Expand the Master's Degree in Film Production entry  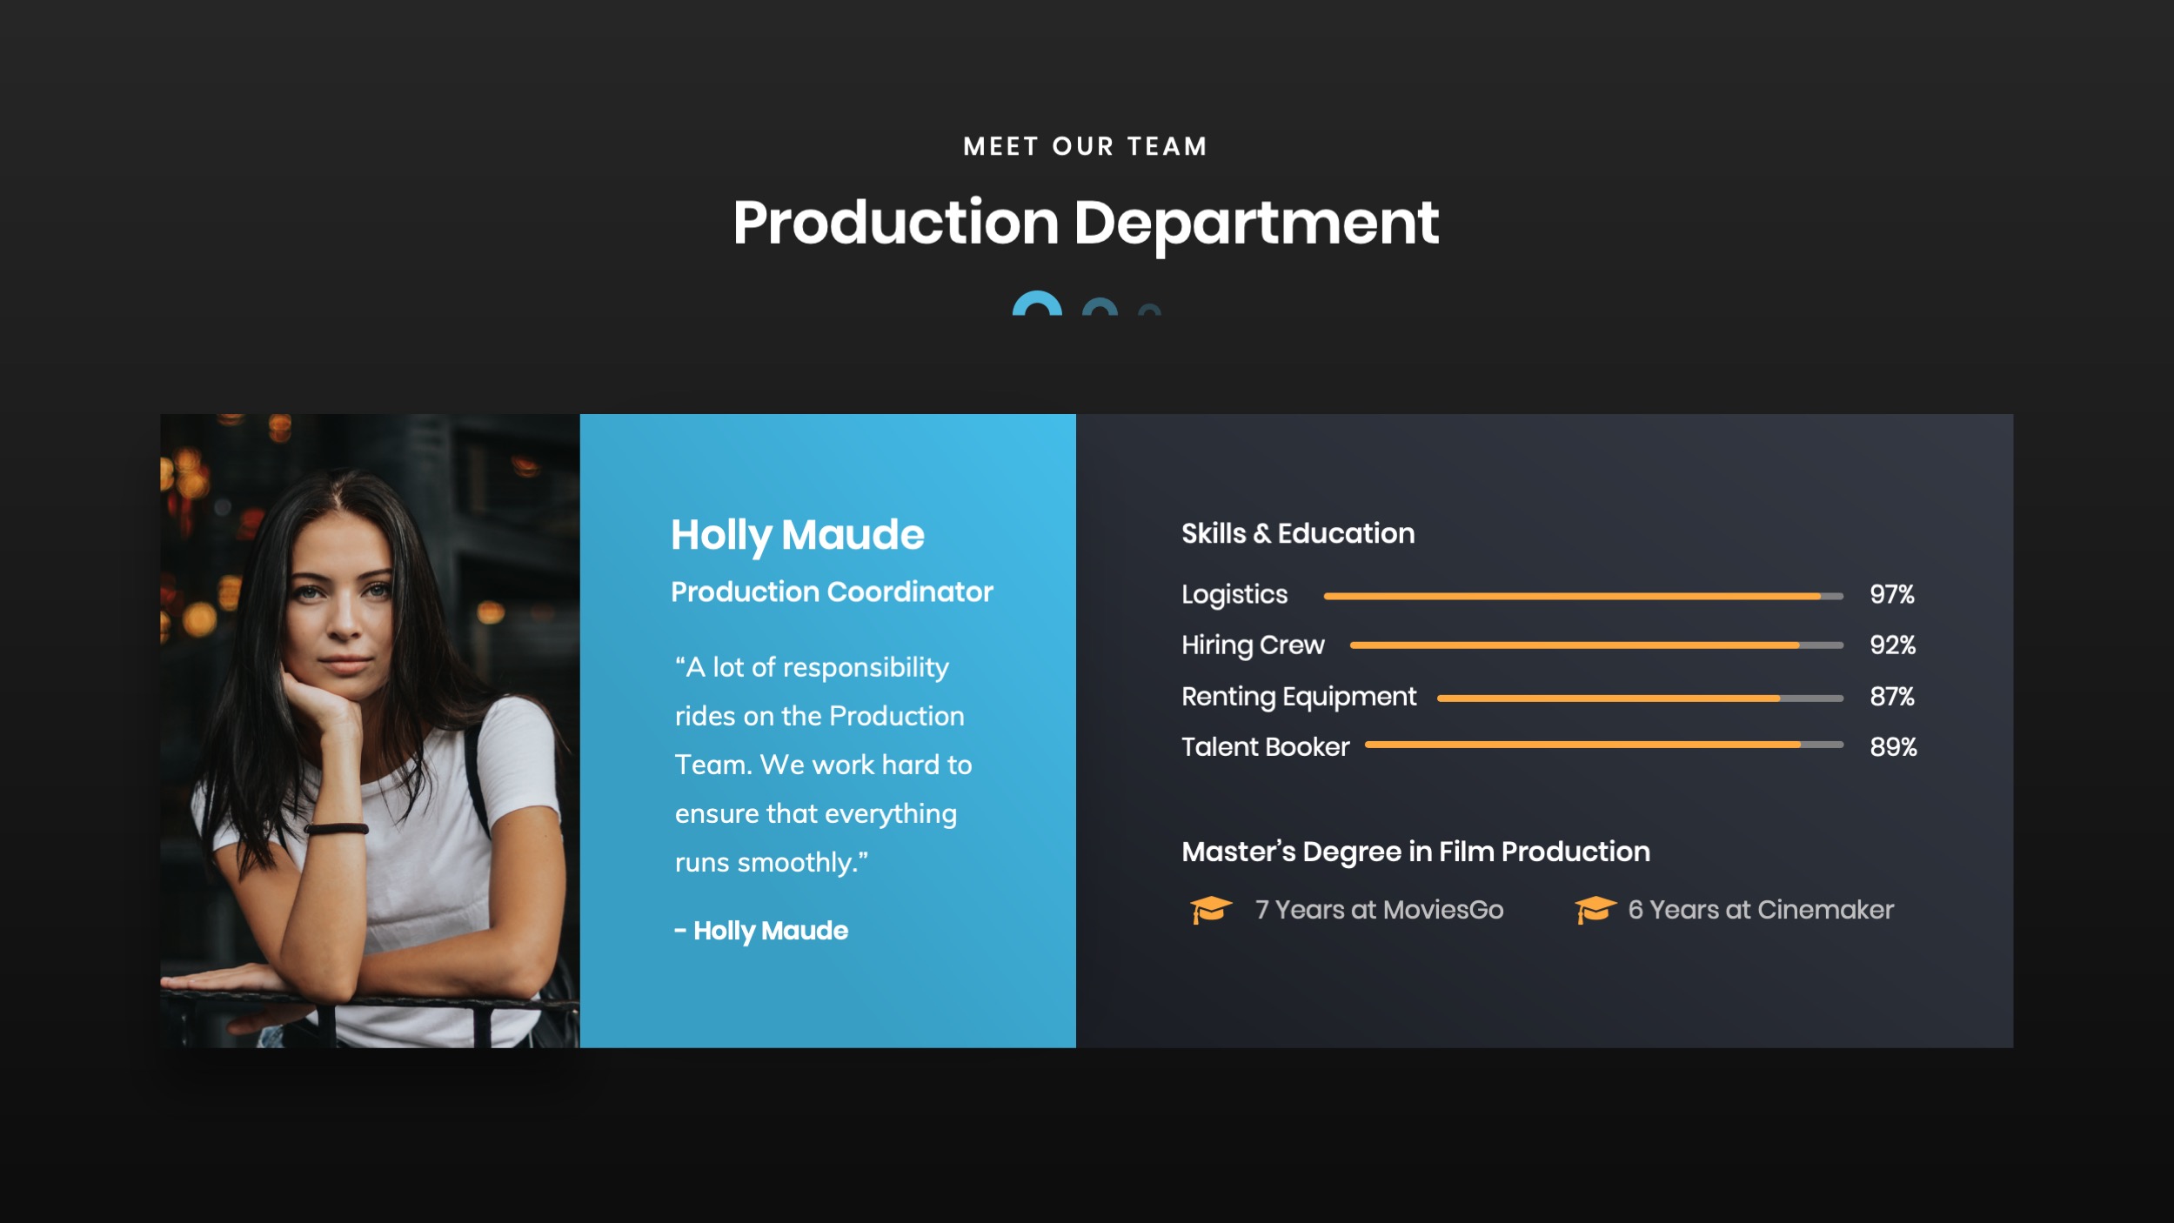point(1415,852)
